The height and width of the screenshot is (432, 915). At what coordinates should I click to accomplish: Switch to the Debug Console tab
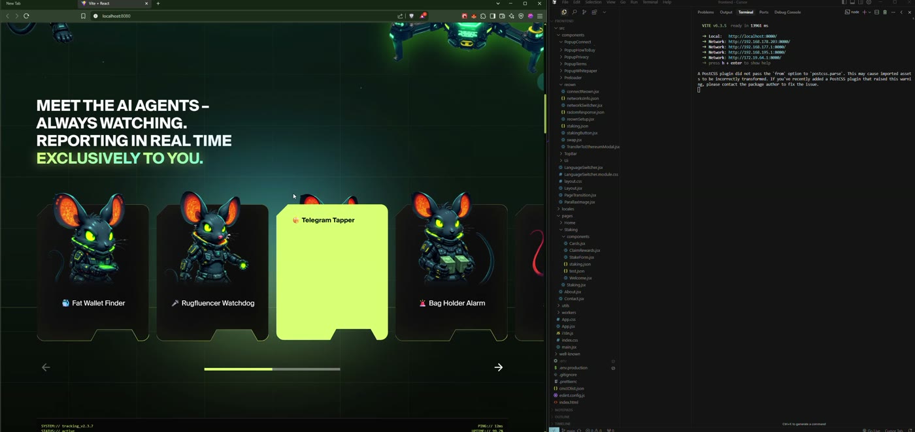[788, 12]
